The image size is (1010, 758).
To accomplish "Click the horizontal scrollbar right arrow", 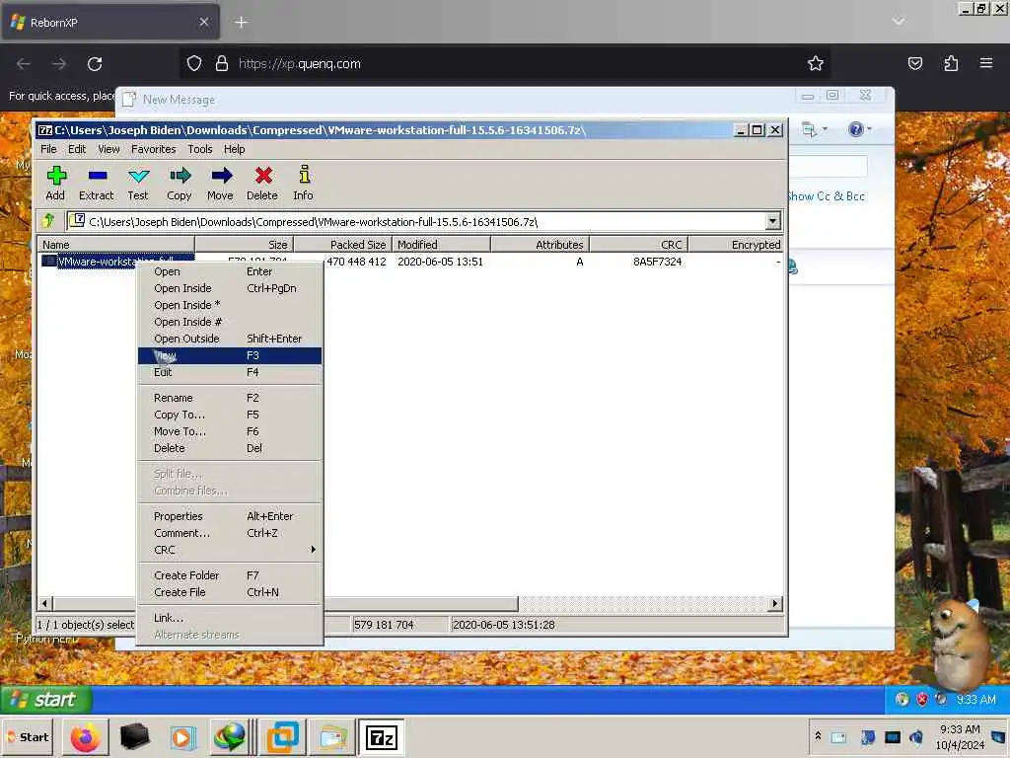I will point(775,604).
